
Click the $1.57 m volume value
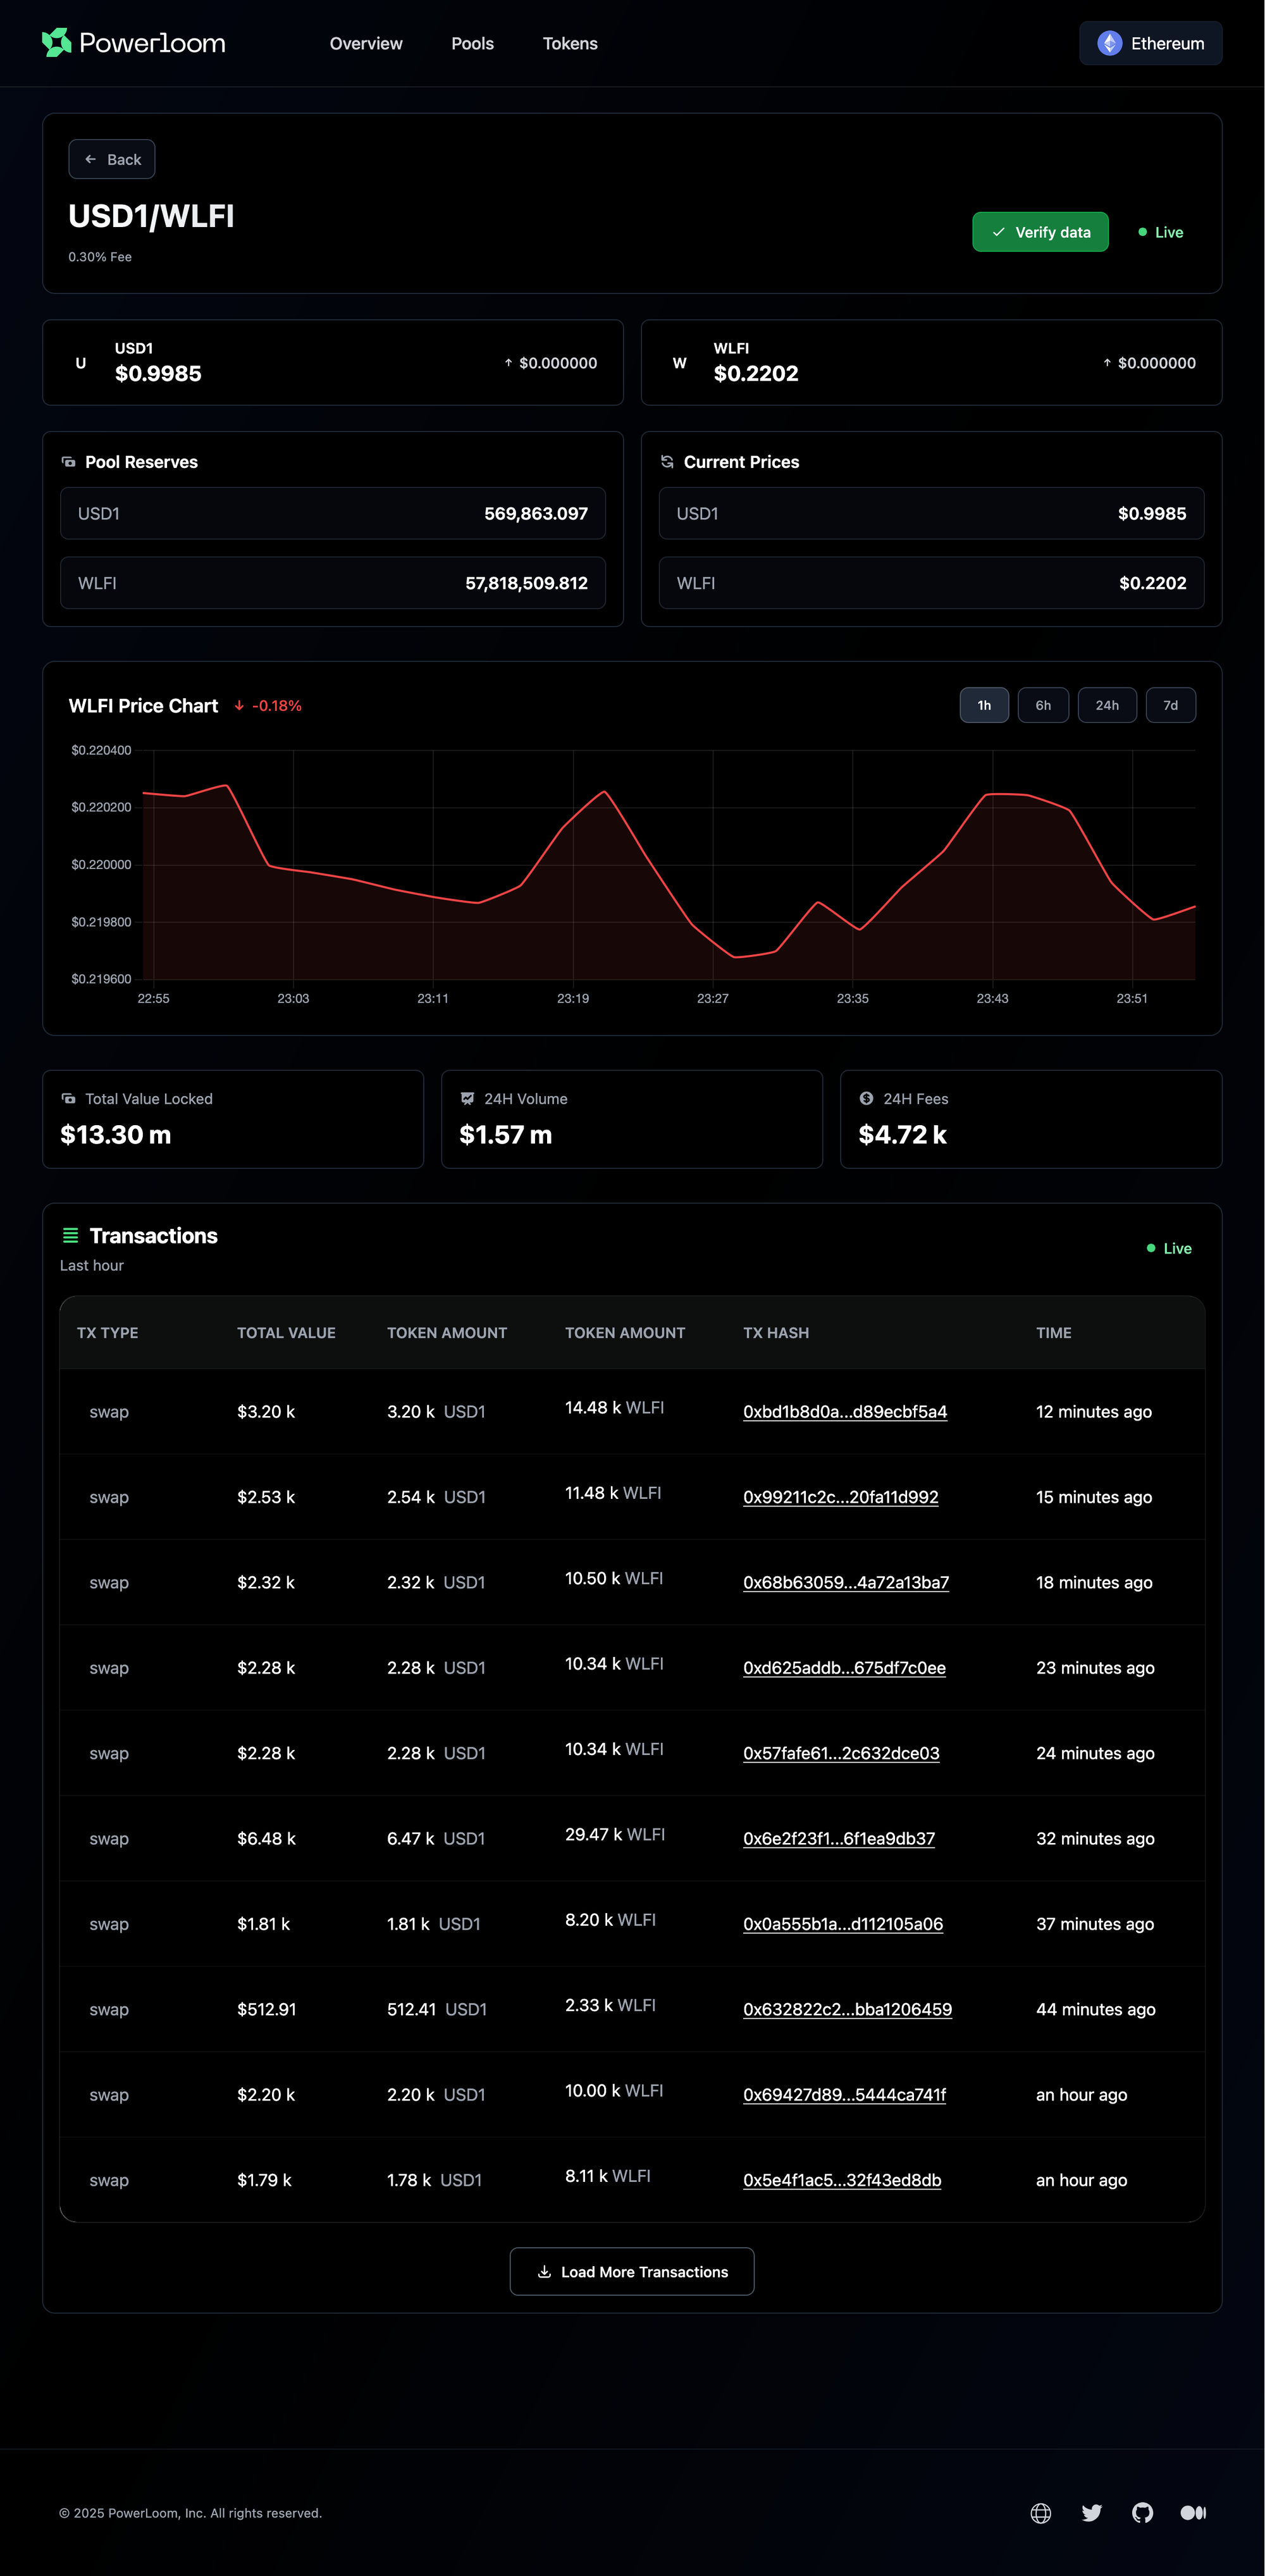[x=505, y=1135]
